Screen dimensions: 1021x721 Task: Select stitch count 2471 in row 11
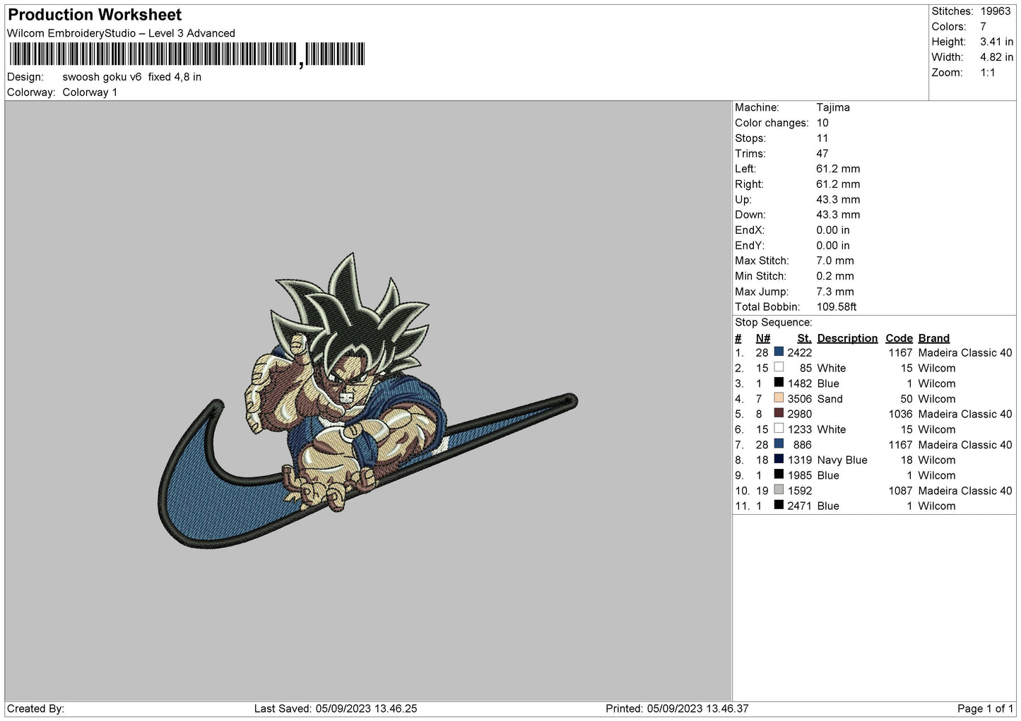[x=800, y=506]
